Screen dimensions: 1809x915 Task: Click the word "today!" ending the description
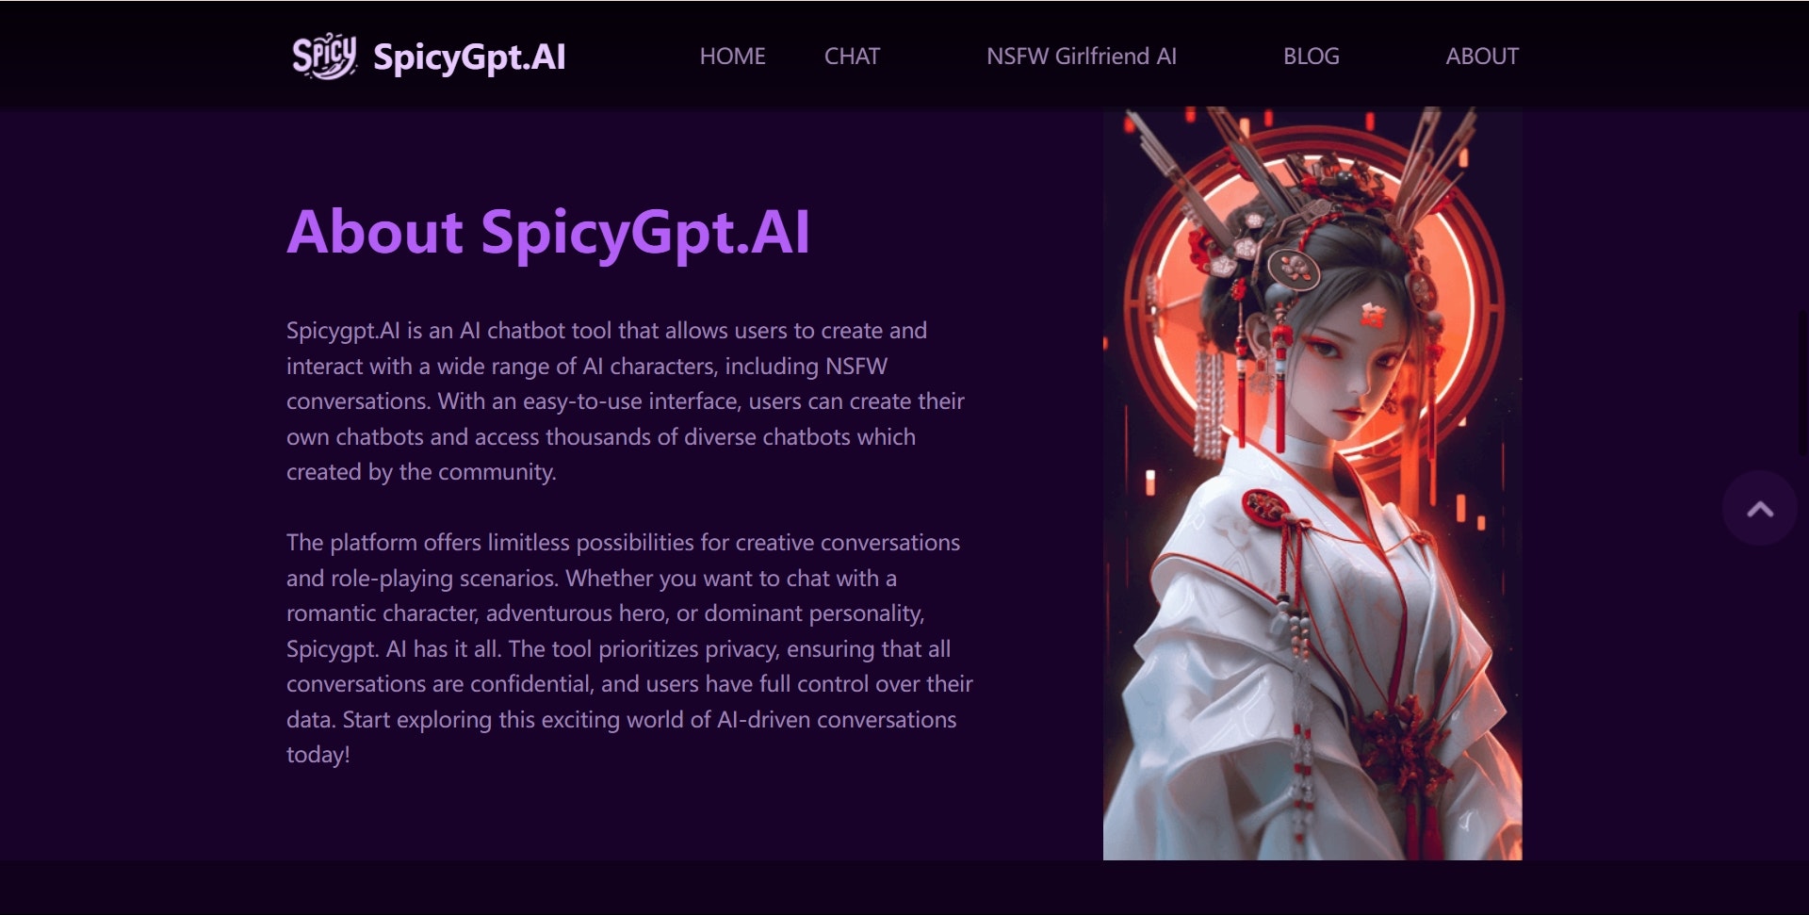(318, 755)
